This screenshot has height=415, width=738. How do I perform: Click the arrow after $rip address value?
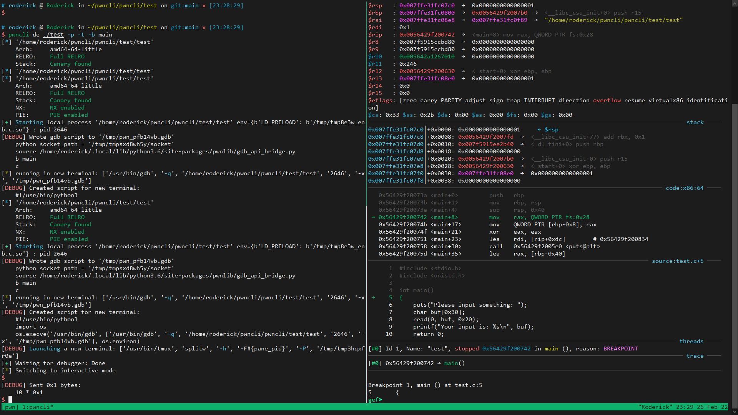point(463,35)
